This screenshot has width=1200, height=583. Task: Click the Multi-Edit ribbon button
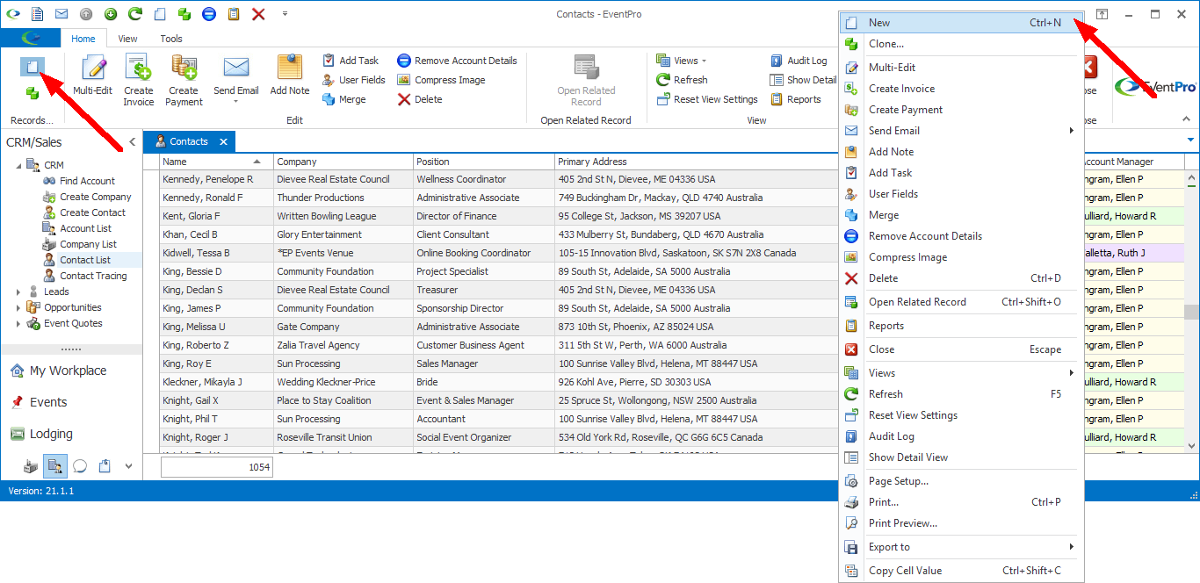(91, 76)
